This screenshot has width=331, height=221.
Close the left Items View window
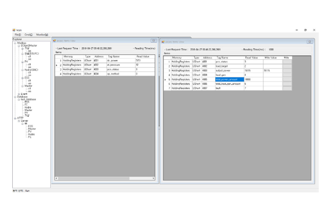click(154, 41)
